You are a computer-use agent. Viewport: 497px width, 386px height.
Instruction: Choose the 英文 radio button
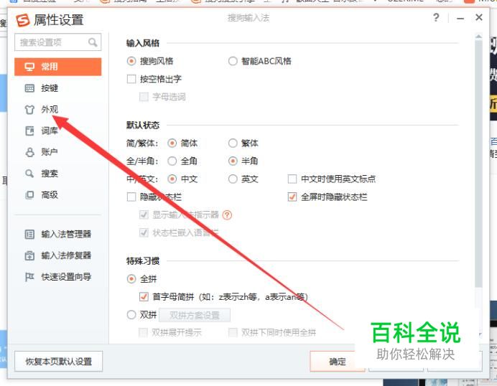pos(233,179)
